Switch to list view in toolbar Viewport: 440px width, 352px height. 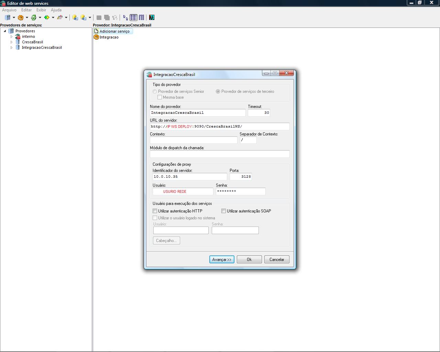pyautogui.click(x=133, y=18)
